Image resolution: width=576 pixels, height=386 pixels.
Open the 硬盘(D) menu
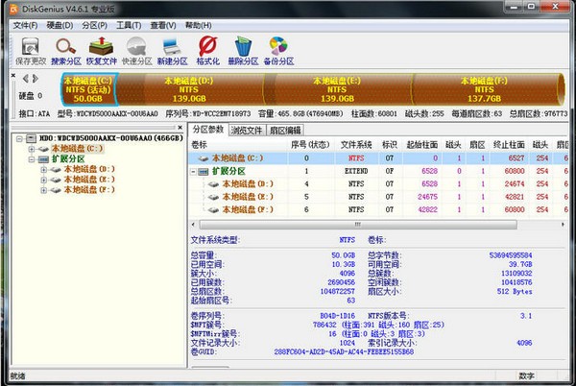[60, 25]
